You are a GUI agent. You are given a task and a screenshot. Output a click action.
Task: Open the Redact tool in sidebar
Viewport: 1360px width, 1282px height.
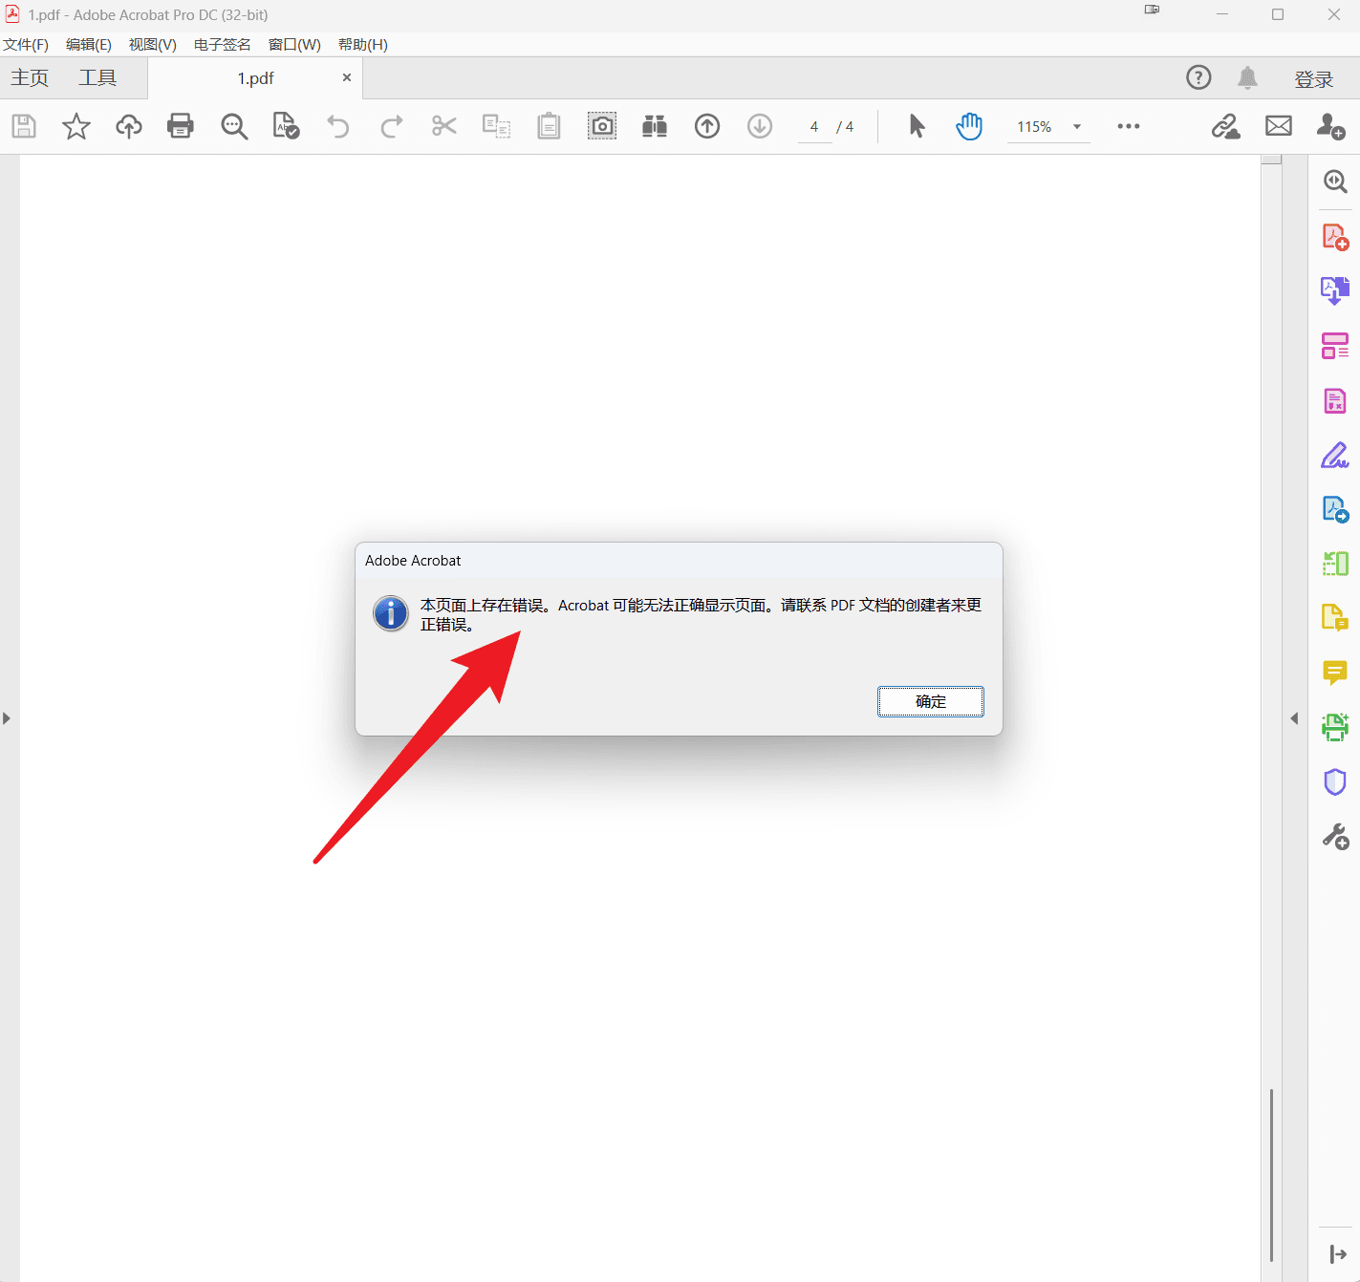(x=1335, y=400)
